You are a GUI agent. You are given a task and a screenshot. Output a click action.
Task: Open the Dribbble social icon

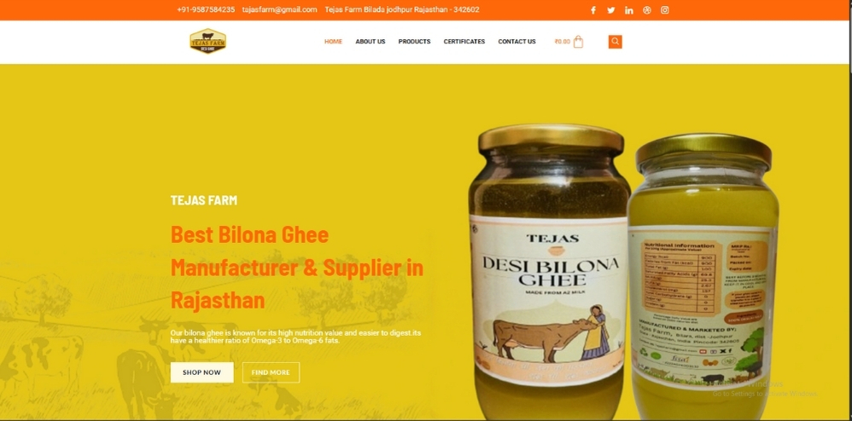pos(646,10)
